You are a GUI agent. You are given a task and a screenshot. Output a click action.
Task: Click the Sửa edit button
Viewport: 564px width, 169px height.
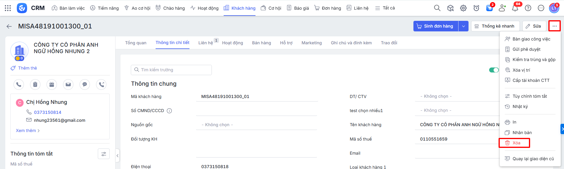534,26
